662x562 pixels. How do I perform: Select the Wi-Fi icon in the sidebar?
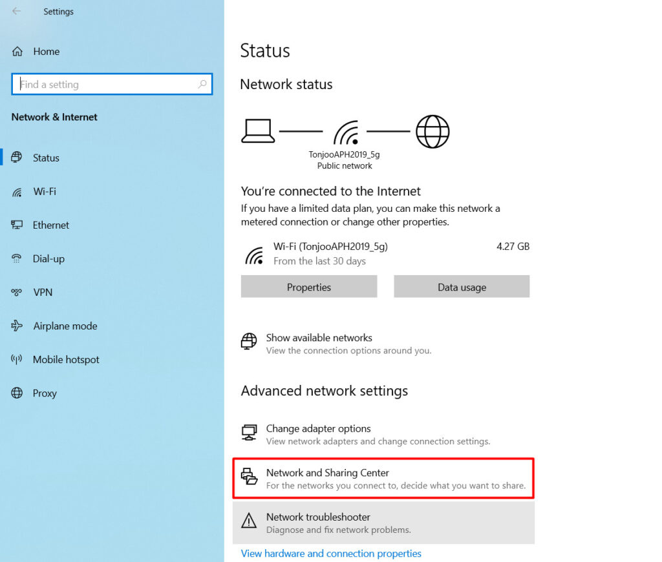click(x=17, y=191)
